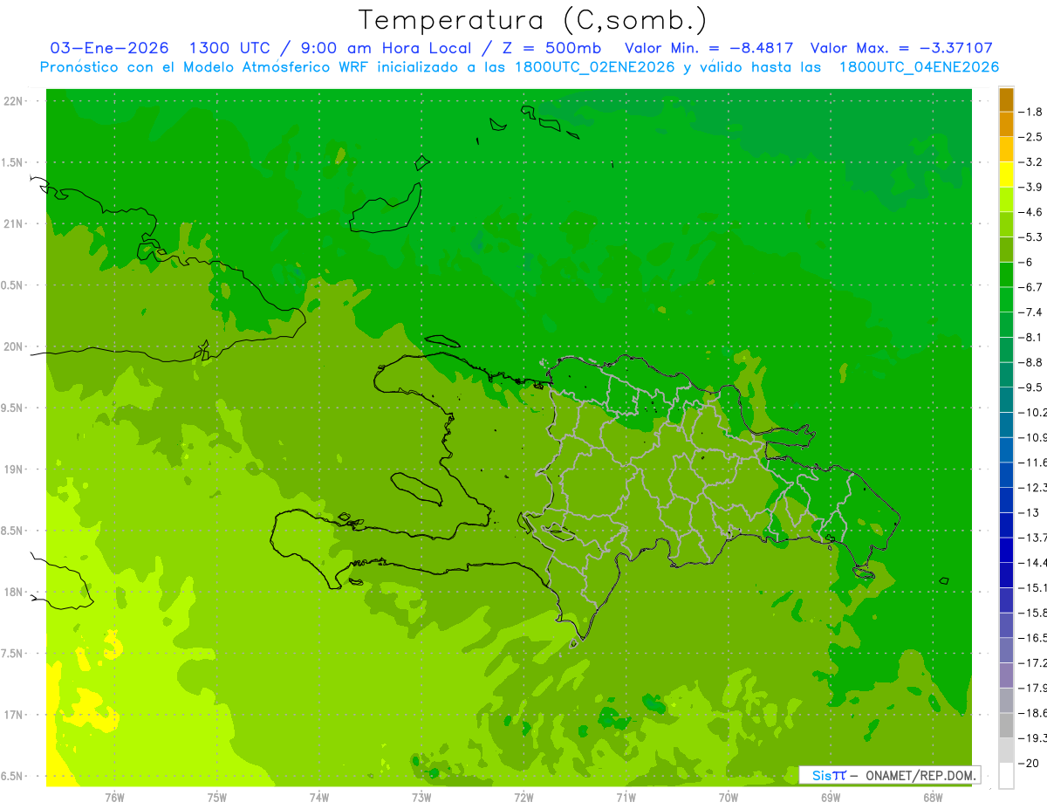Click the -20 colorbar value
This screenshot has height=809, width=1047.
pyautogui.click(x=1030, y=764)
